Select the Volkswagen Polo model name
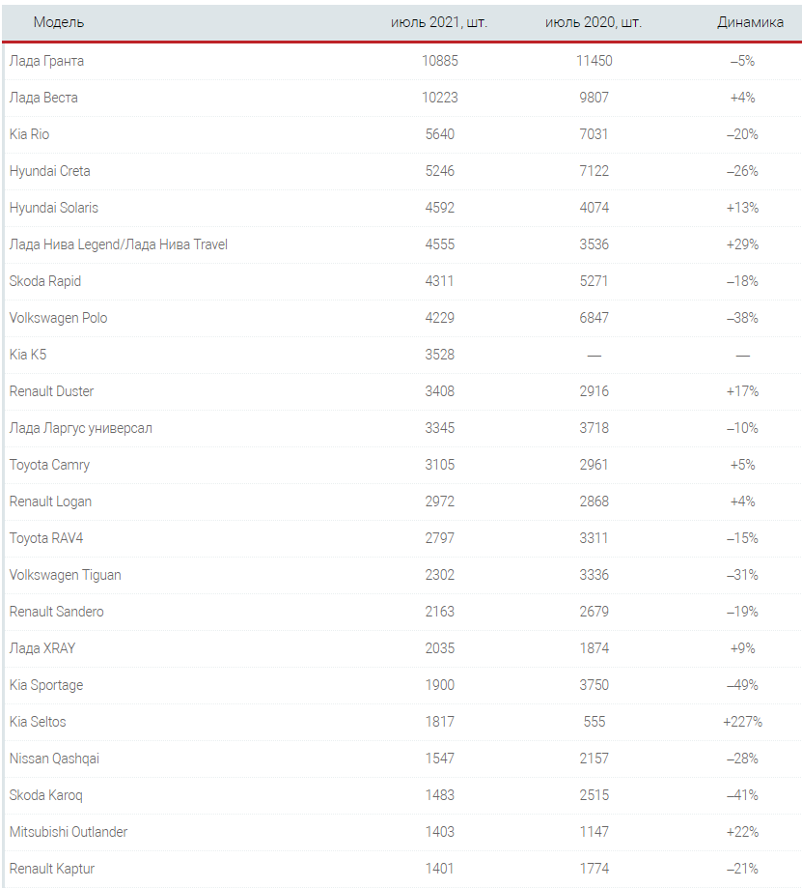802x888 pixels. (x=58, y=318)
